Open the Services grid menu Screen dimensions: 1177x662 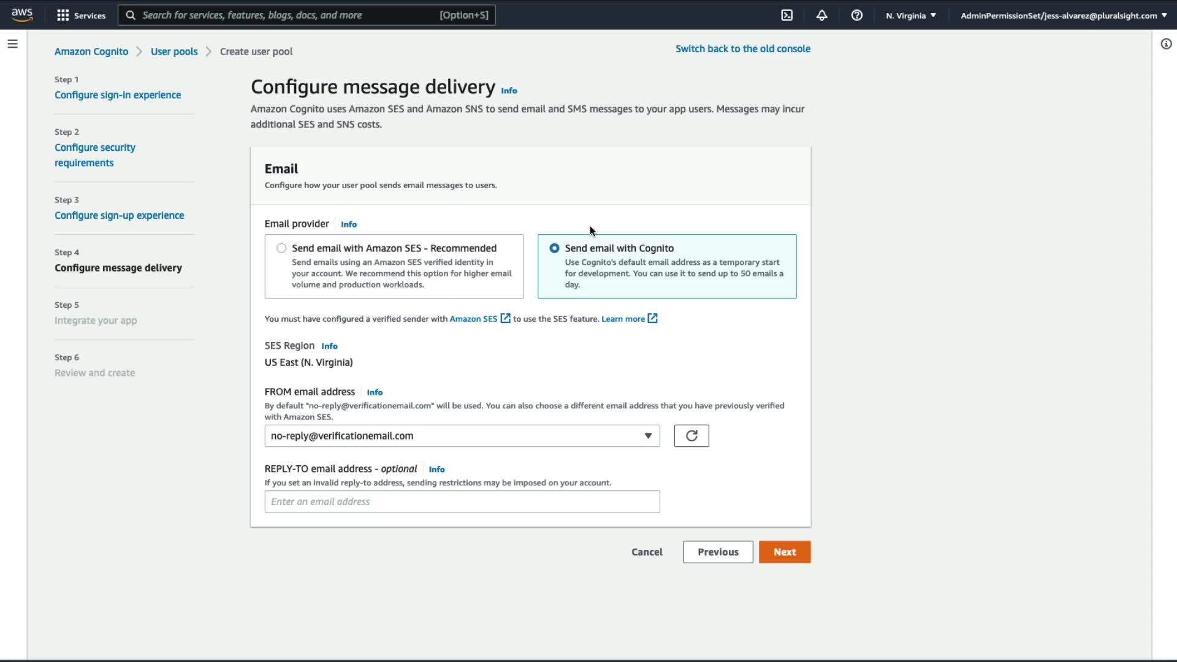81,15
